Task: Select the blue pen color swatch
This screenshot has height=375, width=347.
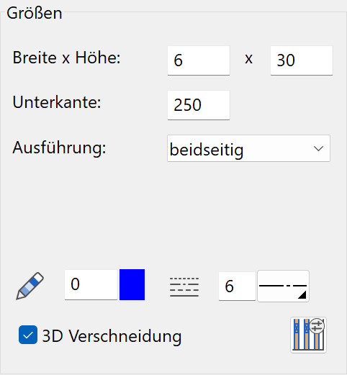Action: tap(132, 284)
